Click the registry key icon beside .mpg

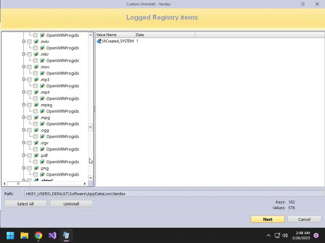pyautogui.click(x=36, y=117)
